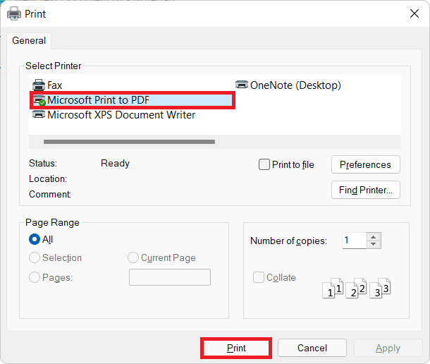The width and height of the screenshot is (430, 364).
Task: Increase number of copies with up arrow
Action: point(373,237)
